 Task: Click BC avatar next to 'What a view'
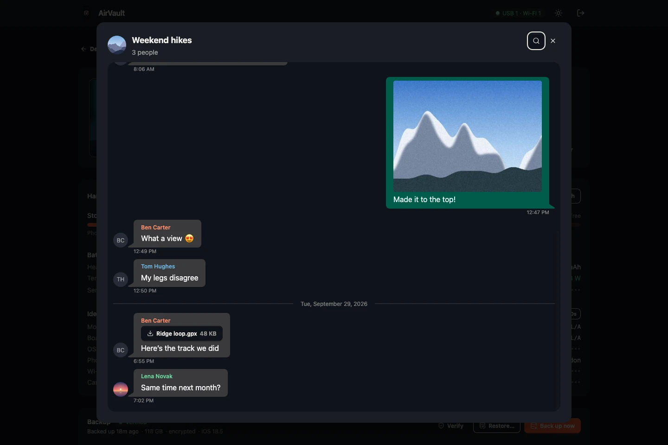click(121, 240)
